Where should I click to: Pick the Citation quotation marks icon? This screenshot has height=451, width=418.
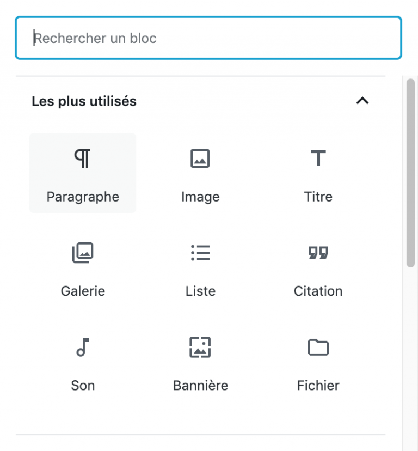[x=318, y=253]
